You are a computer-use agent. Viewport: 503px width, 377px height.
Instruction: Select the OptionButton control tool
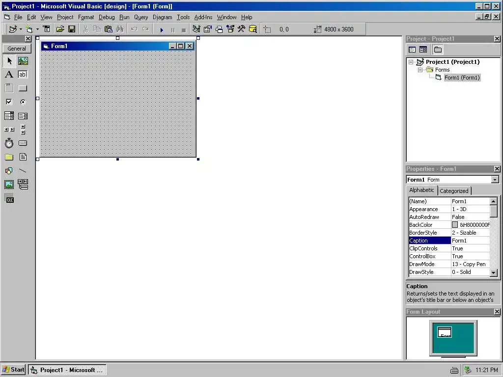coord(23,102)
